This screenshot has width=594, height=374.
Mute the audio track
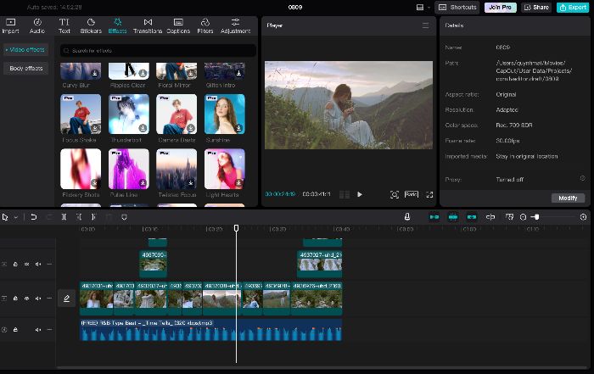click(38, 330)
